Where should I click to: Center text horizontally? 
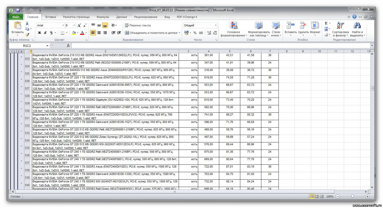pos(99,33)
